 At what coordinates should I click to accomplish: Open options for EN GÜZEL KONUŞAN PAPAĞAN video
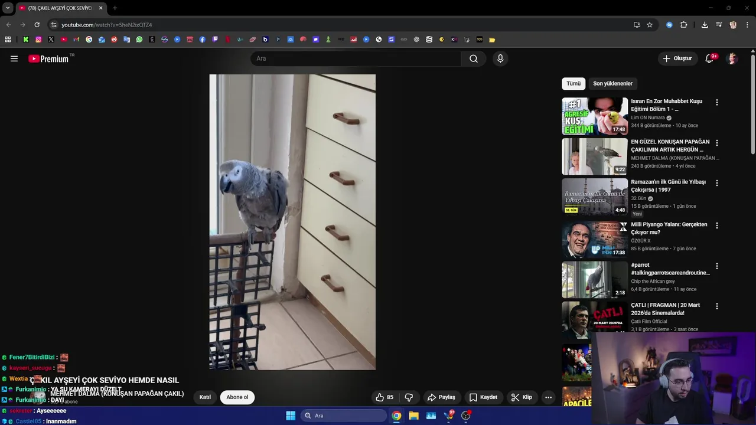[717, 143]
